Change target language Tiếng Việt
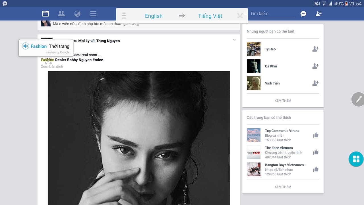Screen dimensions: 364x205 (210, 16)
